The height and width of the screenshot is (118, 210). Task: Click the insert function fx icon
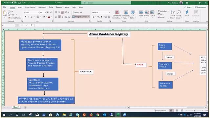pos(31,25)
